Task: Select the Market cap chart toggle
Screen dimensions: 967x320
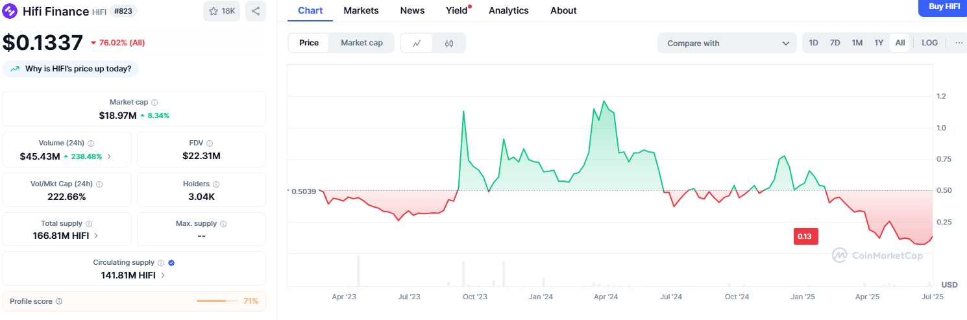Action: click(361, 43)
